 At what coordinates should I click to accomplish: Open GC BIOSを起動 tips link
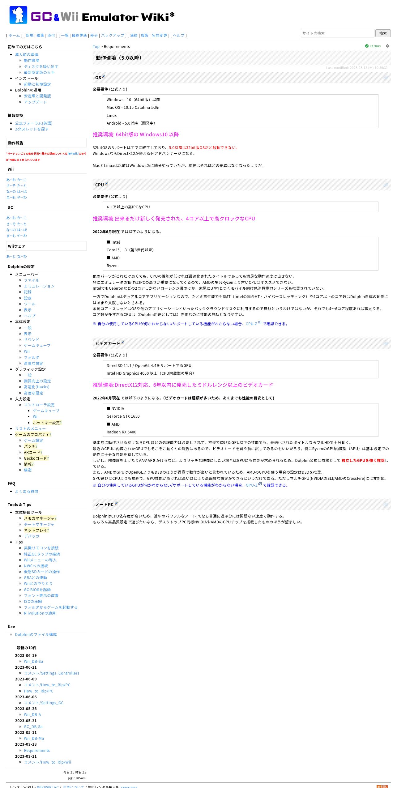click(37, 590)
